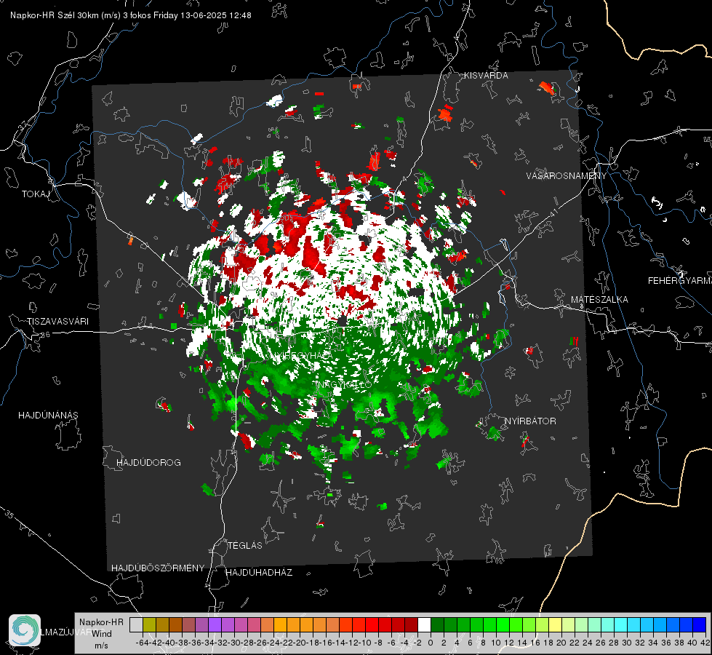
Task: Click road number 36 near Tiszavasvári
Action: [45, 335]
